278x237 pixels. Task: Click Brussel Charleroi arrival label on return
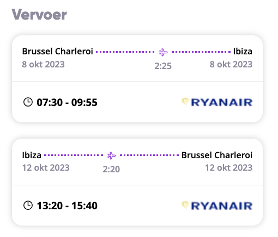pyautogui.click(x=217, y=155)
